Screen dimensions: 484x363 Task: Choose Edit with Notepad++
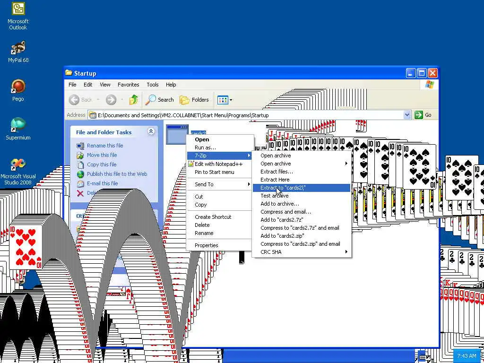tap(219, 164)
